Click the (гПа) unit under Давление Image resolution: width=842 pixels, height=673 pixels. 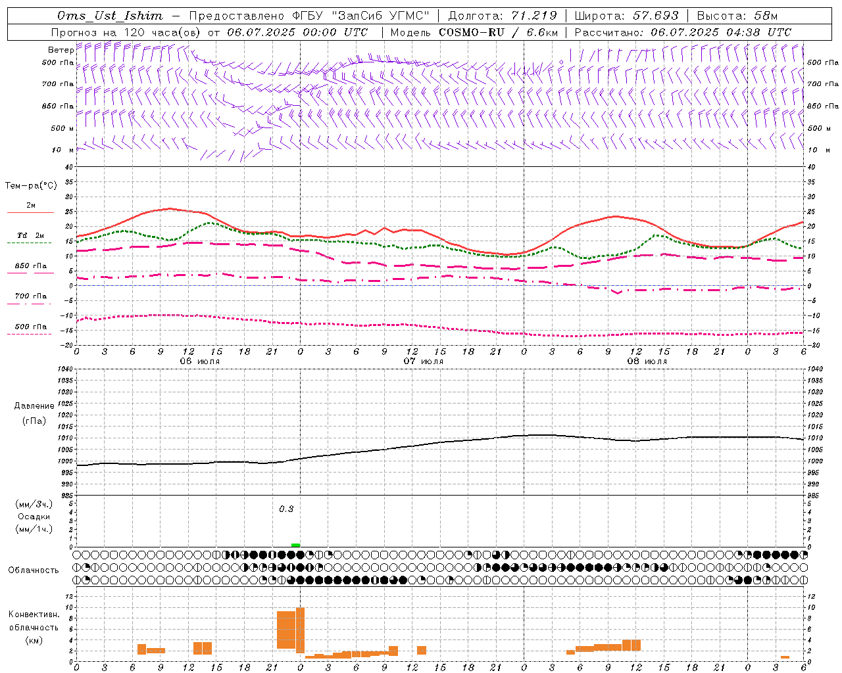[x=34, y=421]
